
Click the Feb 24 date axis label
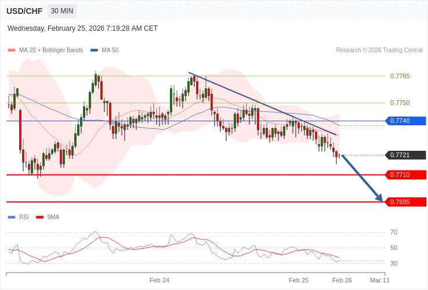point(159,281)
